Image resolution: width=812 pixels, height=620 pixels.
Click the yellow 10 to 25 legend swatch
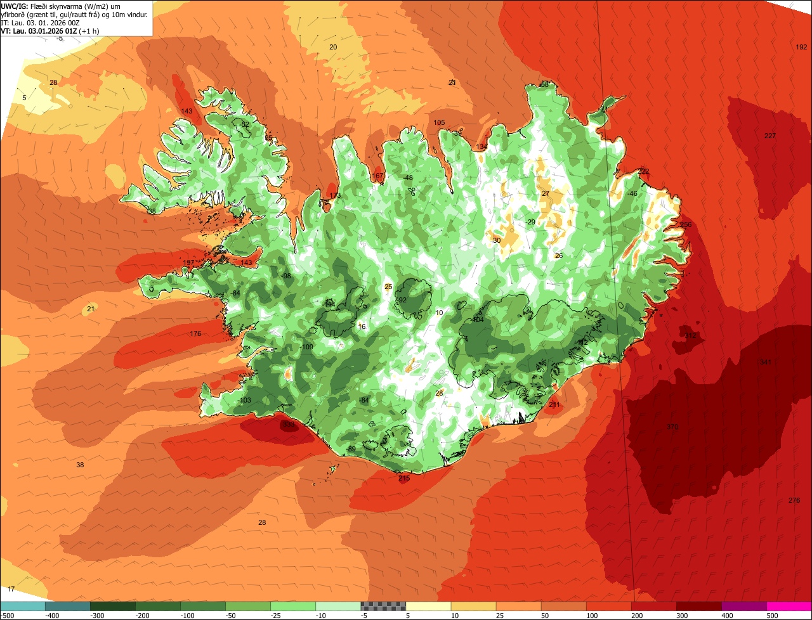(x=474, y=606)
